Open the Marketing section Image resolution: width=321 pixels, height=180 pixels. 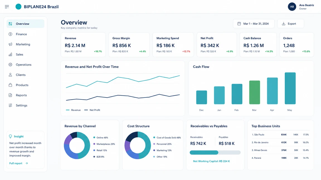pyautogui.click(x=25, y=44)
